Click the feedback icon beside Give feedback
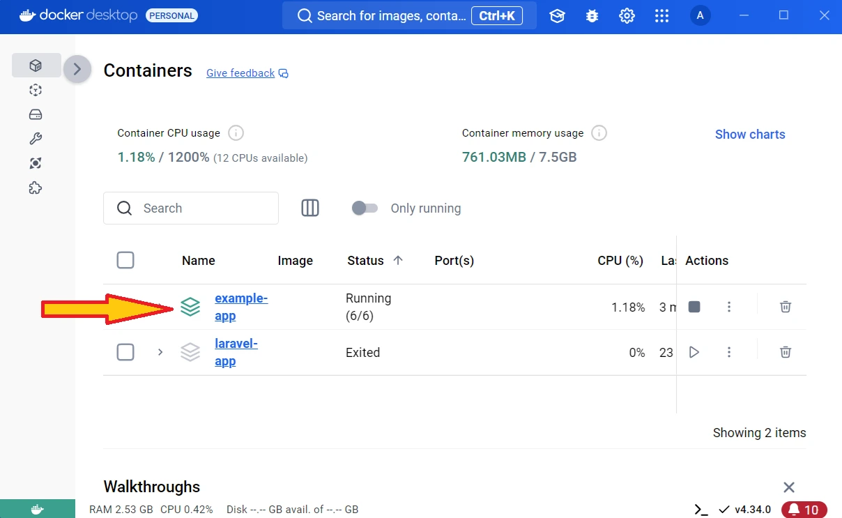 pyautogui.click(x=284, y=73)
